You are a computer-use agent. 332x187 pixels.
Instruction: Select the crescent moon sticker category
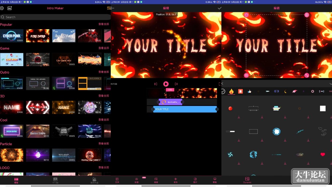tap(286, 91)
